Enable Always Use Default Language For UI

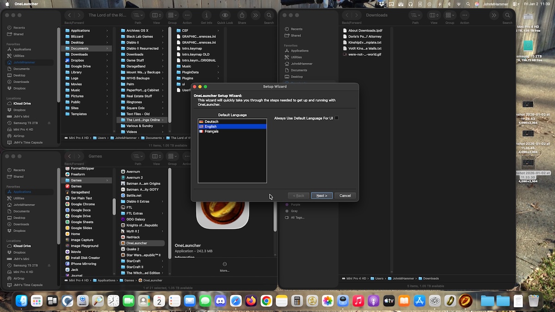pyautogui.click(x=337, y=118)
